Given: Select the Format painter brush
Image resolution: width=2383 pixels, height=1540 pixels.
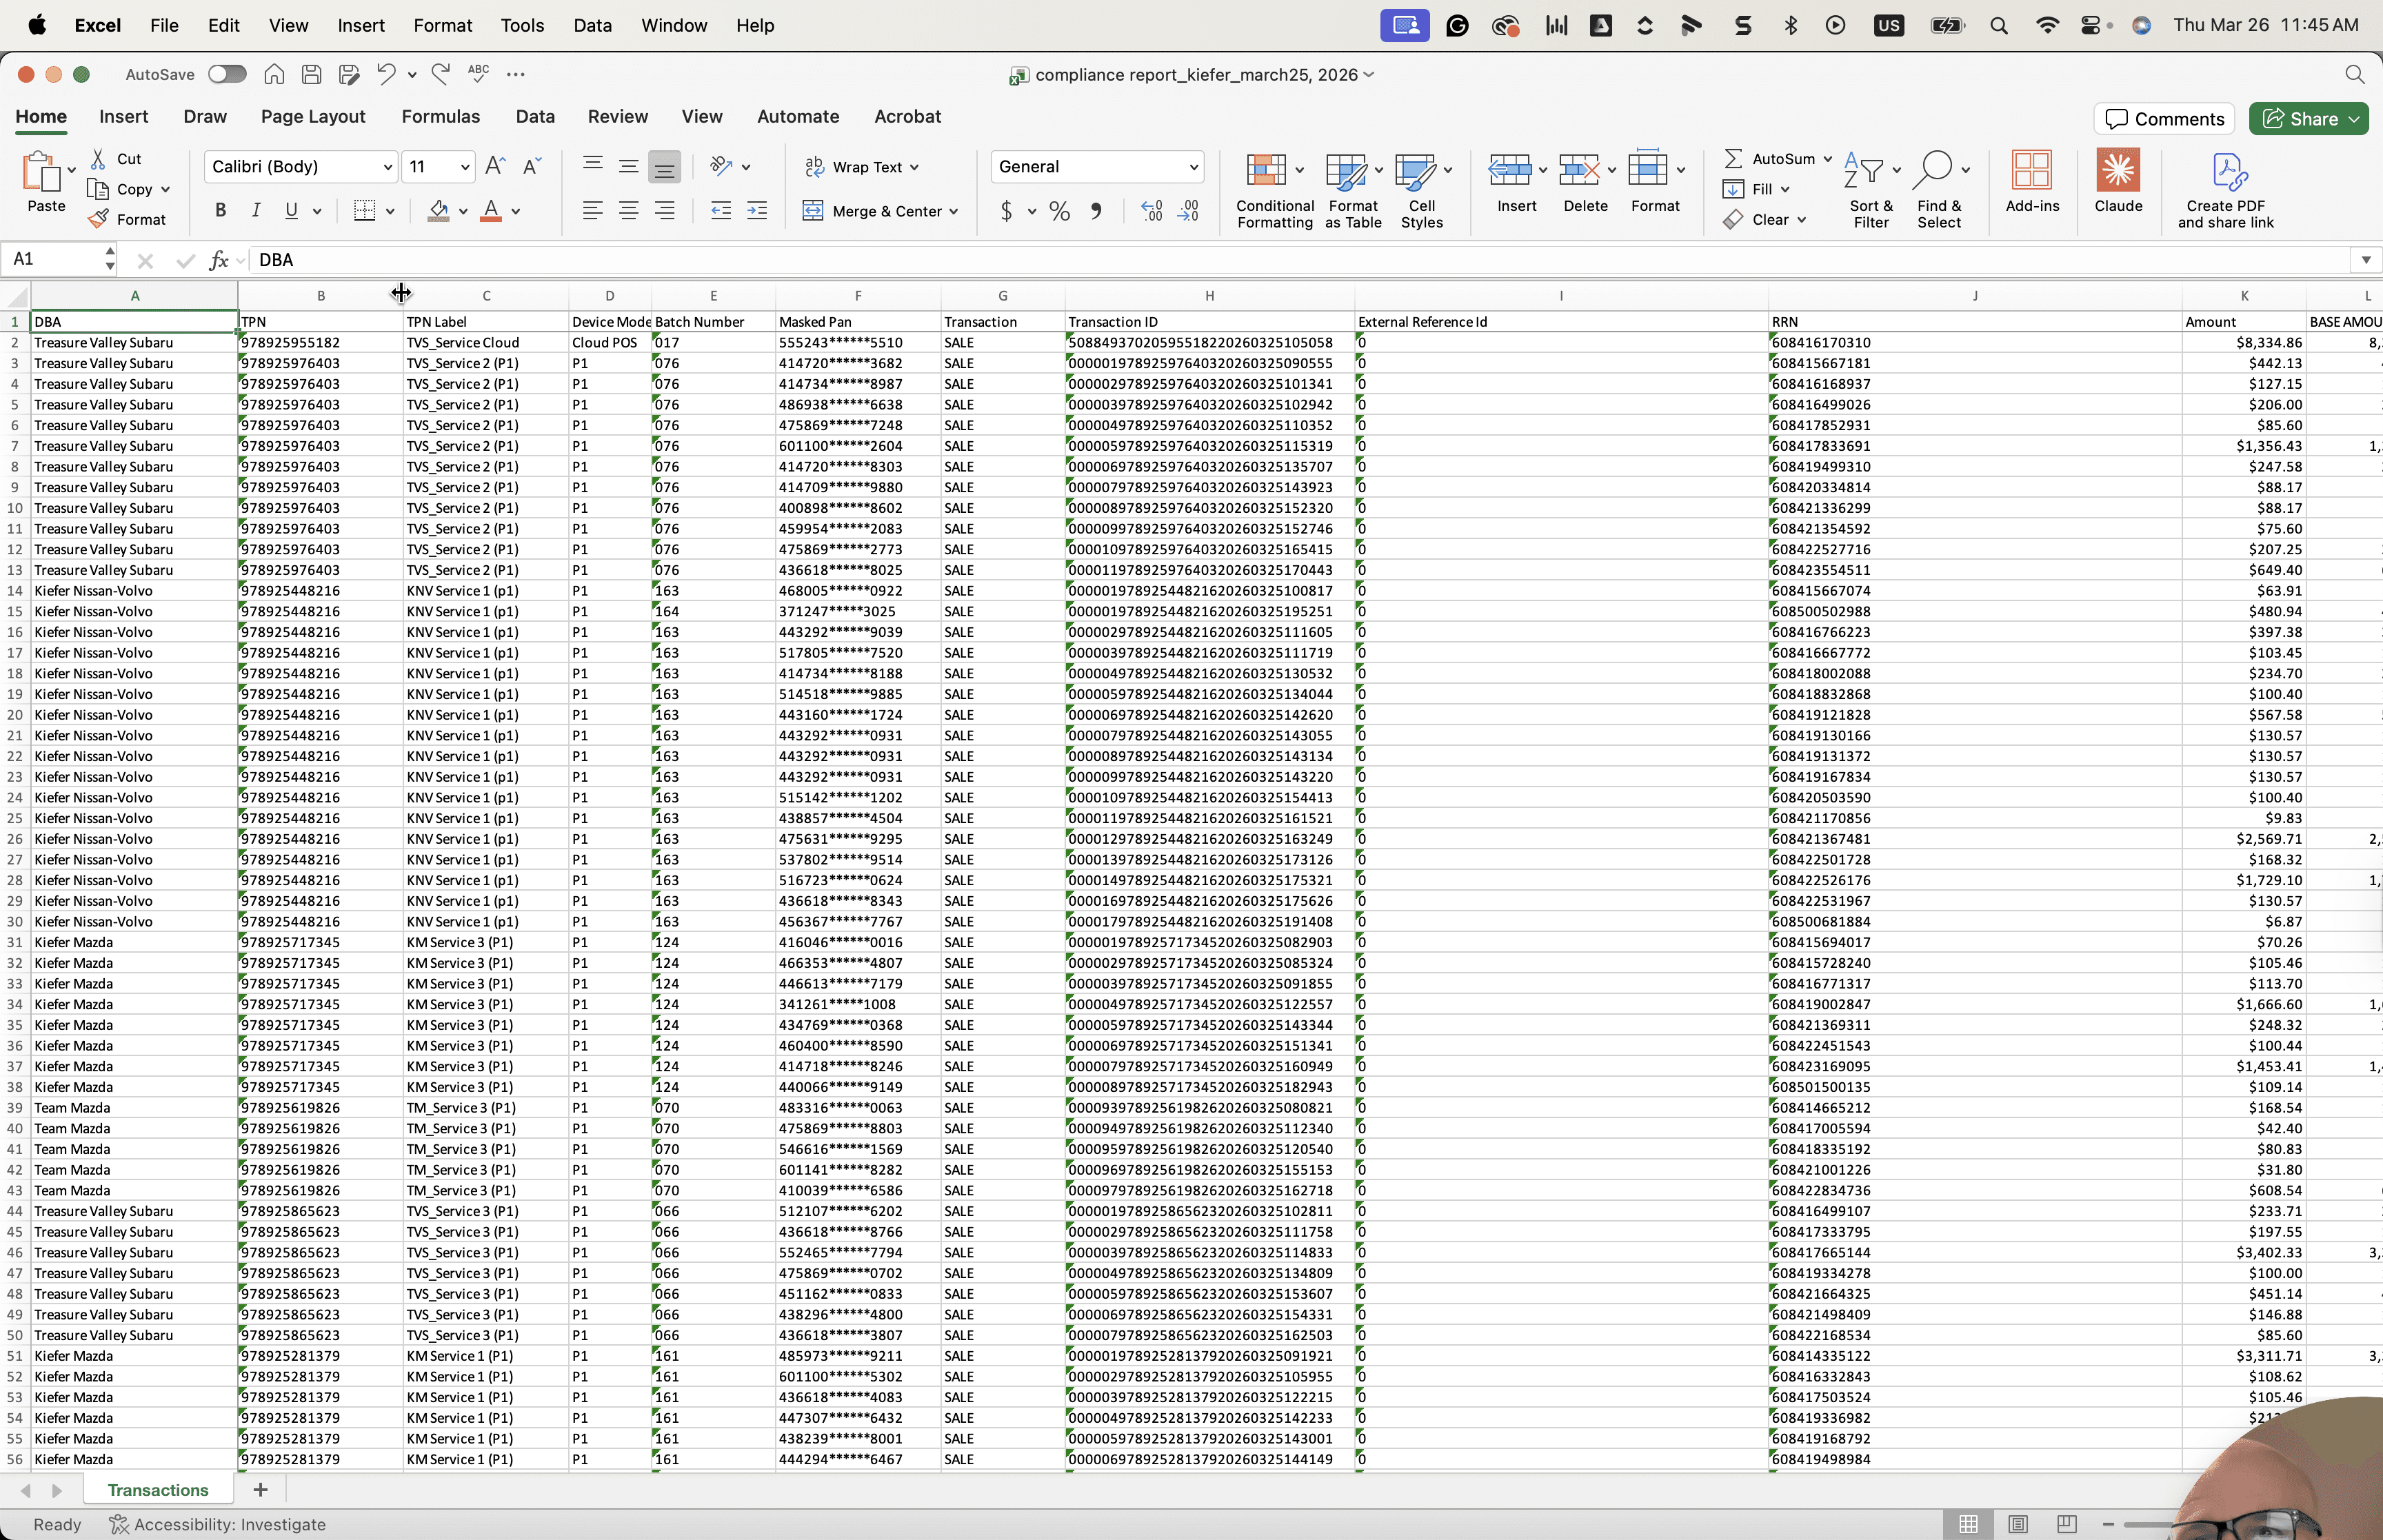Looking at the screenshot, I should pos(98,219).
